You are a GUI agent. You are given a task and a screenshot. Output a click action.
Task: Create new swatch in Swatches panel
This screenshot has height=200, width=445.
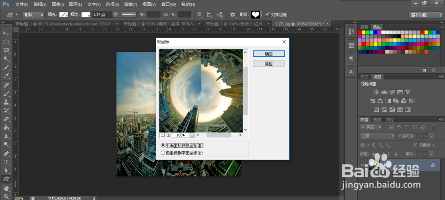tap(424, 70)
